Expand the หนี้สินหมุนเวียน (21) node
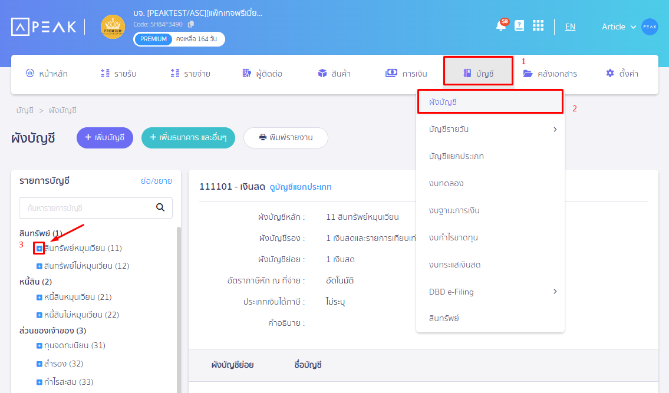Viewport: 669px width, 393px height. (39, 298)
